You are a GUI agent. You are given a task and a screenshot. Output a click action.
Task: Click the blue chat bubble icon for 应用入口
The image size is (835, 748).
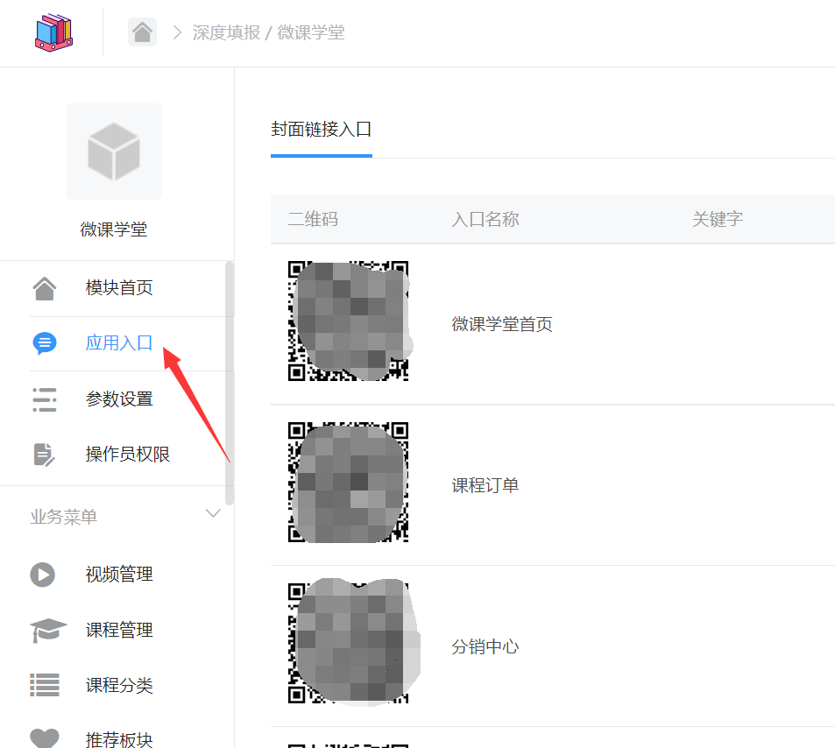click(44, 343)
